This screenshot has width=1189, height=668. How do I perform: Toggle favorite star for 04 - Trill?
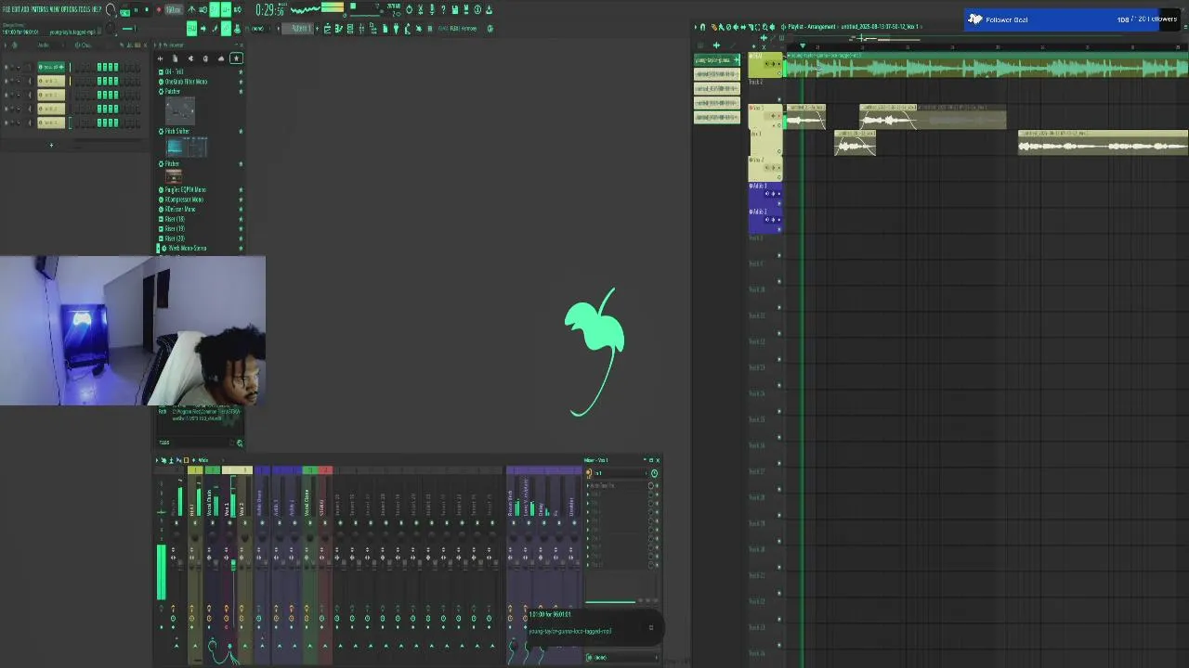(x=241, y=71)
